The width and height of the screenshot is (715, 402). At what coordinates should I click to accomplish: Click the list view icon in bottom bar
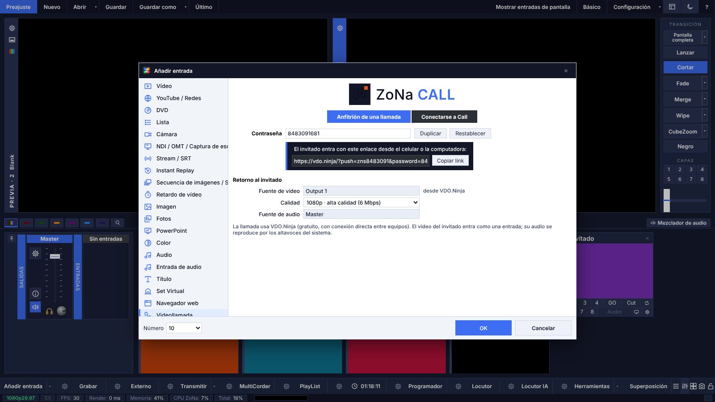(x=676, y=386)
